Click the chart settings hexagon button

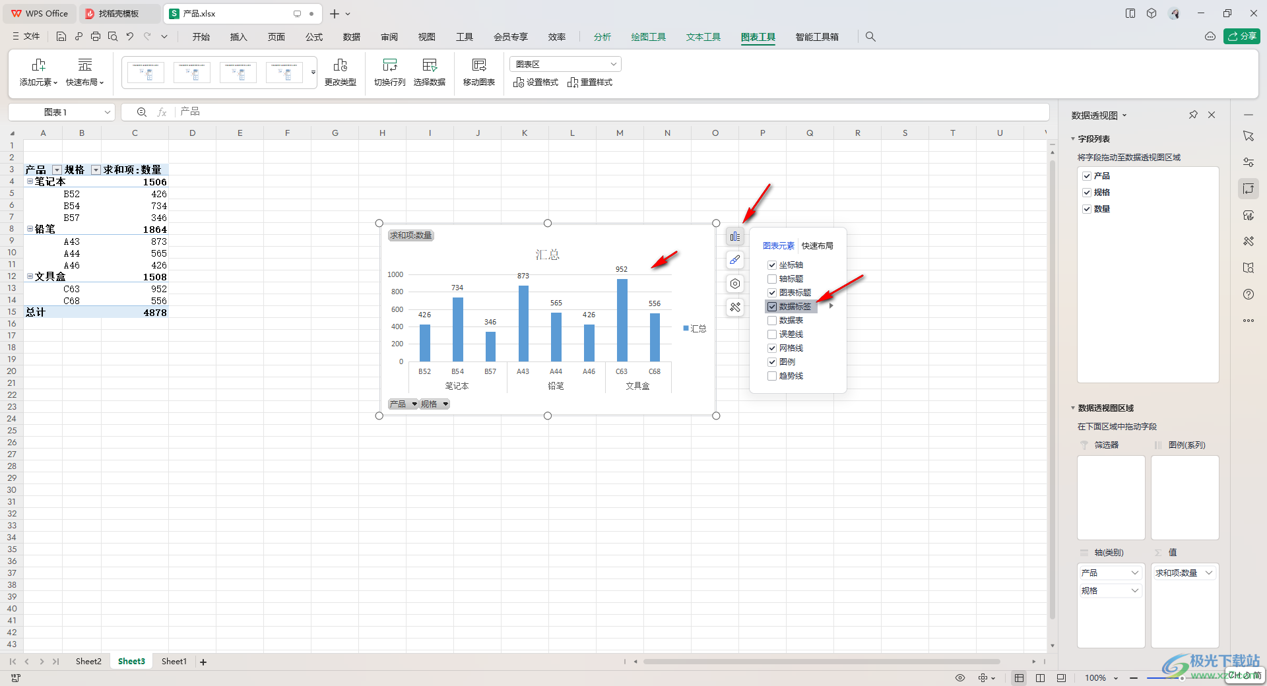[735, 284]
